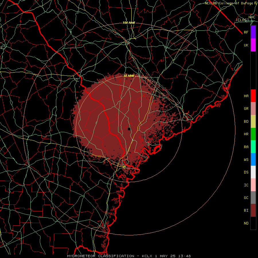Click the GC legend label
The height and width of the screenshot is (258, 258).
point(246,198)
